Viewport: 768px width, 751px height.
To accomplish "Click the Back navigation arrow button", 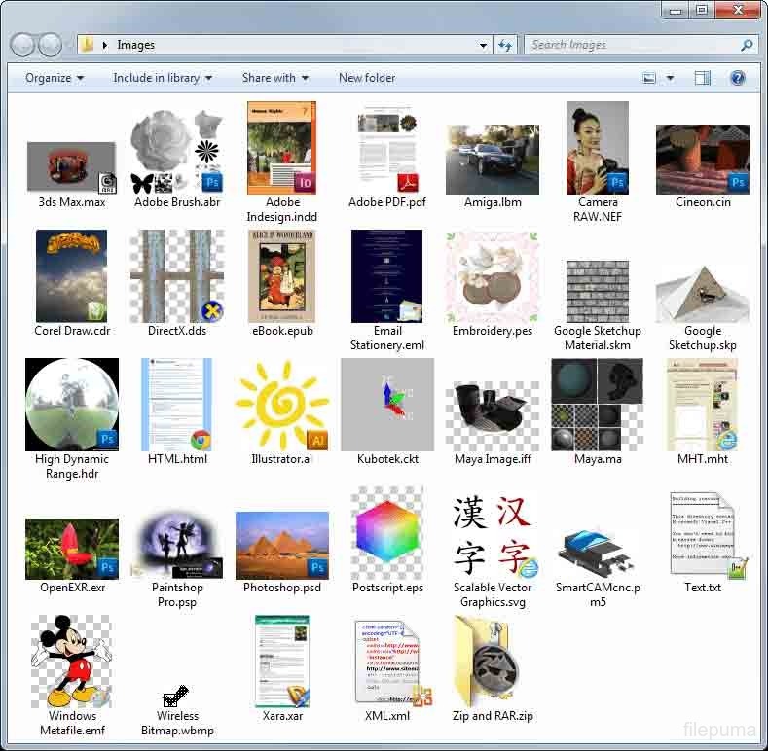I will click(23, 45).
